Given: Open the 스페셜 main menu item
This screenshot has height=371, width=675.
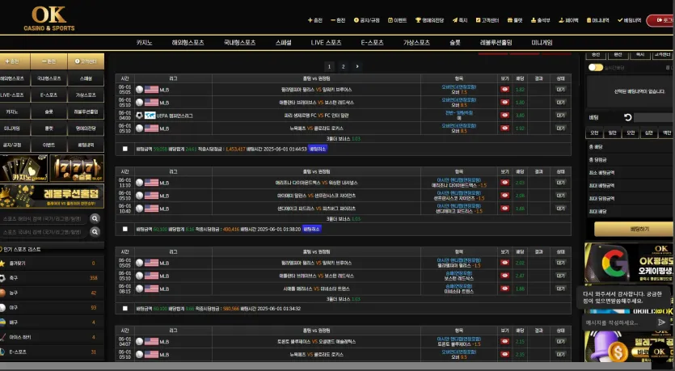Looking at the screenshot, I should coord(283,43).
